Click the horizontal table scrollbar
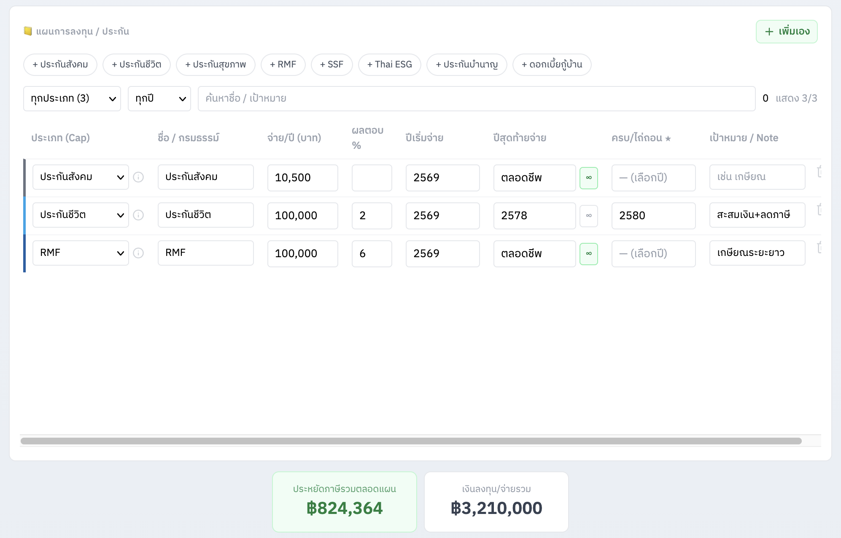The width and height of the screenshot is (841, 538). point(411,441)
